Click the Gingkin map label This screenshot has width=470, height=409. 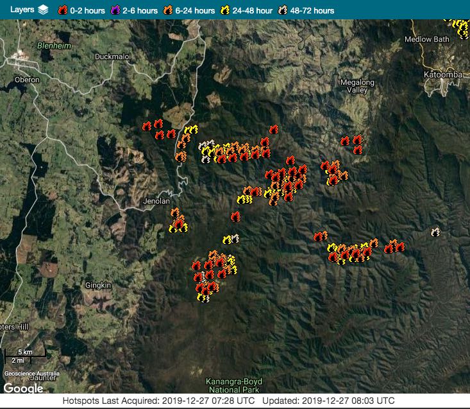pos(98,285)
